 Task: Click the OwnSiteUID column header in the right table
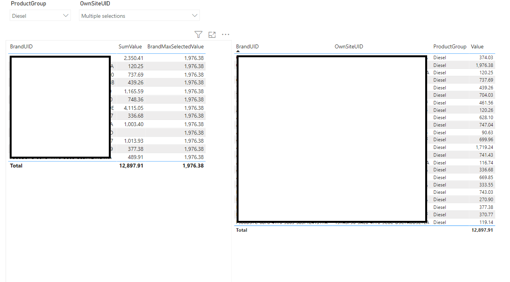pyautogui.click(x=349, y=46)
